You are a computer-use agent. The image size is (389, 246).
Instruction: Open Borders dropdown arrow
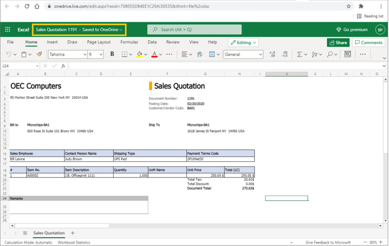point(131,54)
